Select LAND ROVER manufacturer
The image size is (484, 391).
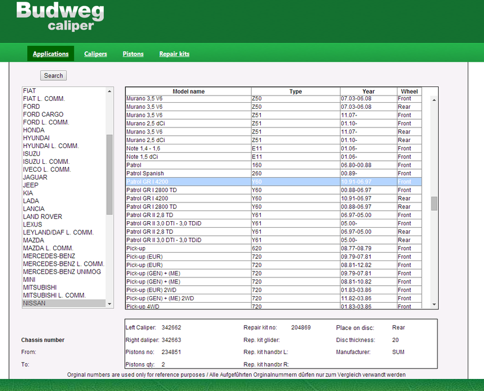[x=64, y=216]
